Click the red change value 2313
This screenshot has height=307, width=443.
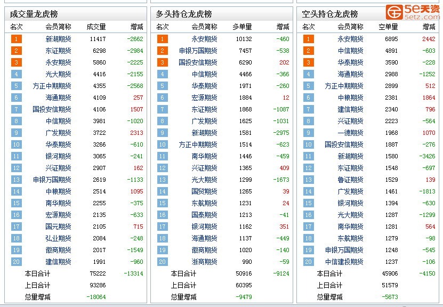pyautogui.click(x=137, y=133)
